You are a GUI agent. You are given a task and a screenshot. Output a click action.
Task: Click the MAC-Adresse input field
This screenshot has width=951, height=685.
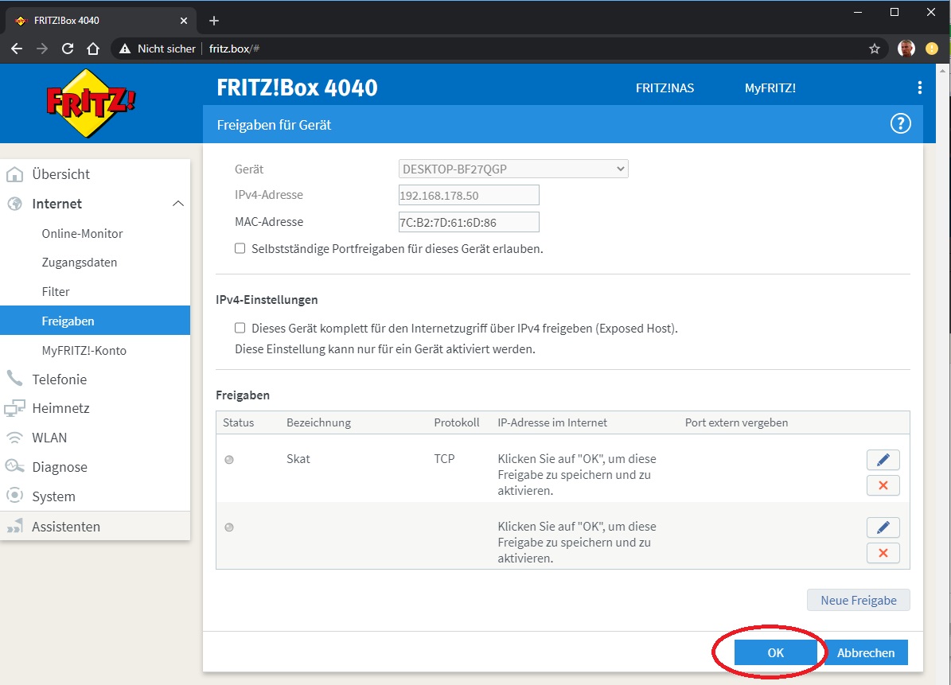[x=468, y=222]
